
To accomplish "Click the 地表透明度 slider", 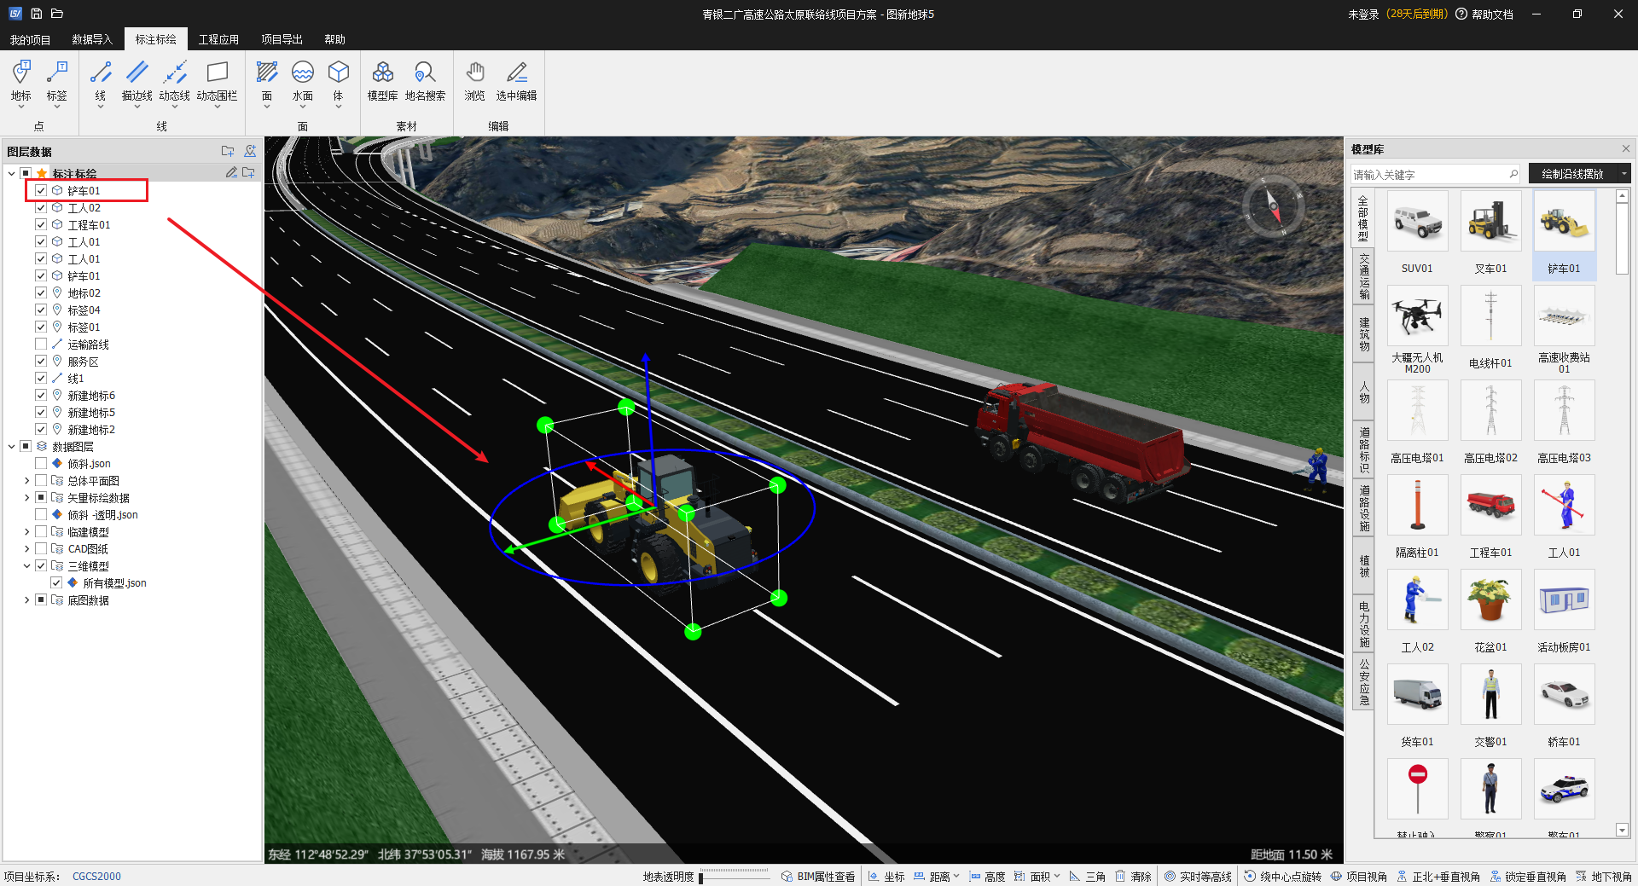I will coord(735,877).
